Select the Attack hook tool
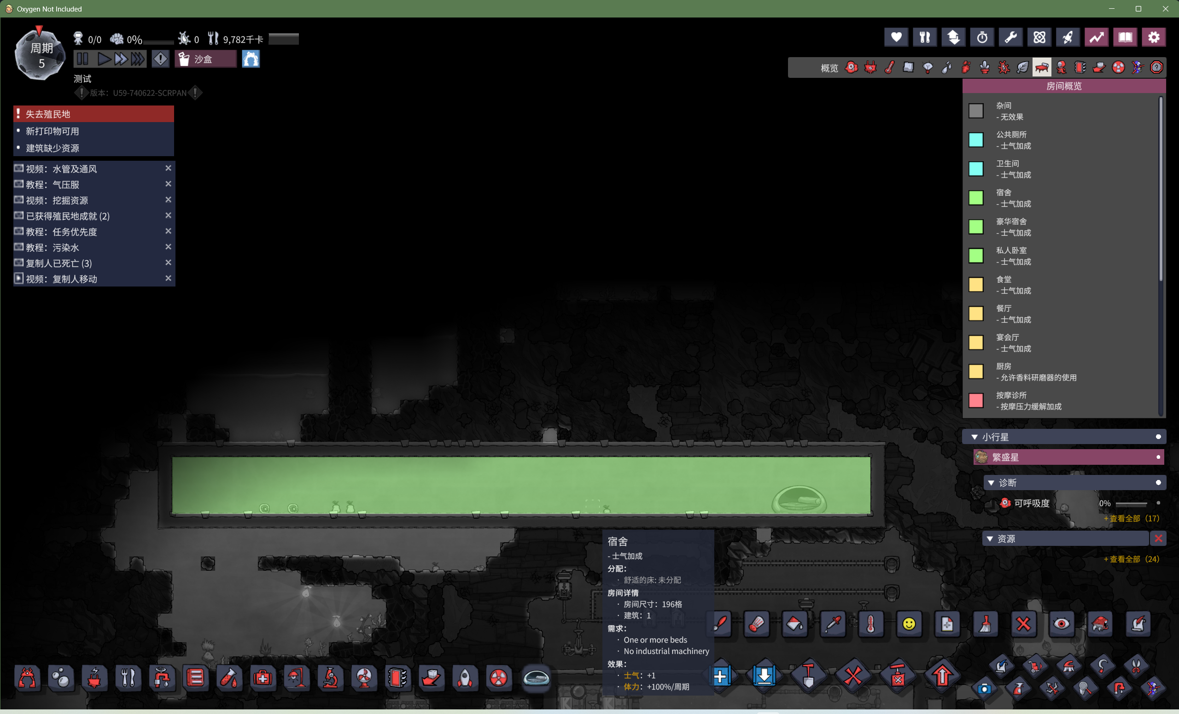The width and height of the screenshot is (1179, 714). 1103,665
